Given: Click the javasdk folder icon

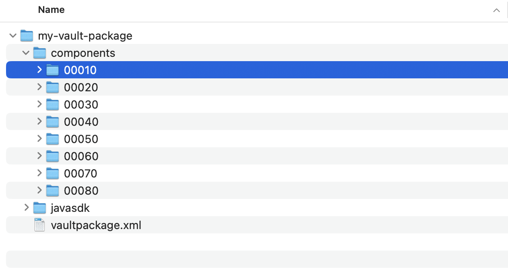Looking at the screenshot, I should tap(40, 208).
